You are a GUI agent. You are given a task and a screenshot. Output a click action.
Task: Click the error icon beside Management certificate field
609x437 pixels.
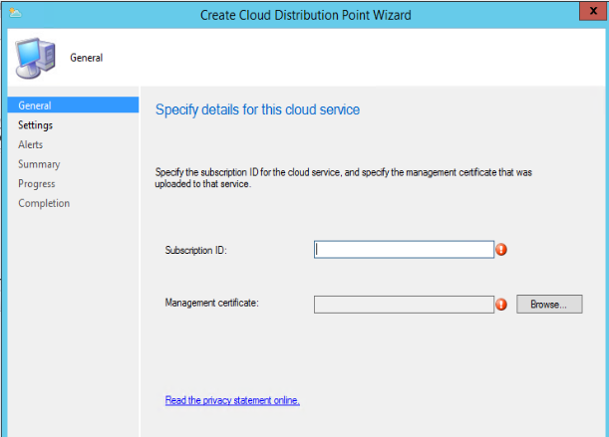pyautogui.click(x=501, y=304)
